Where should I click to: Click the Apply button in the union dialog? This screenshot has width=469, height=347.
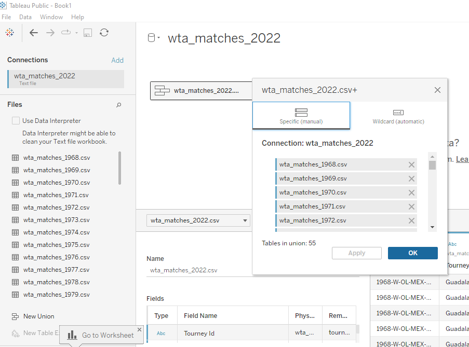356,253
